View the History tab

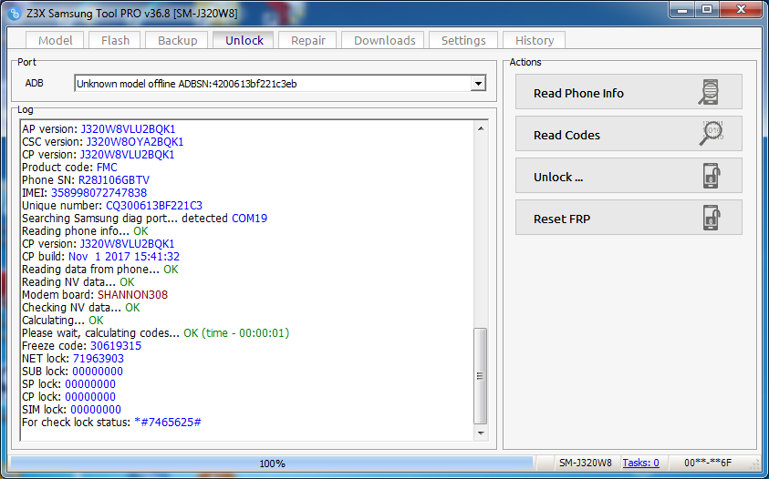pyautogui.click(x=534, y=40)
